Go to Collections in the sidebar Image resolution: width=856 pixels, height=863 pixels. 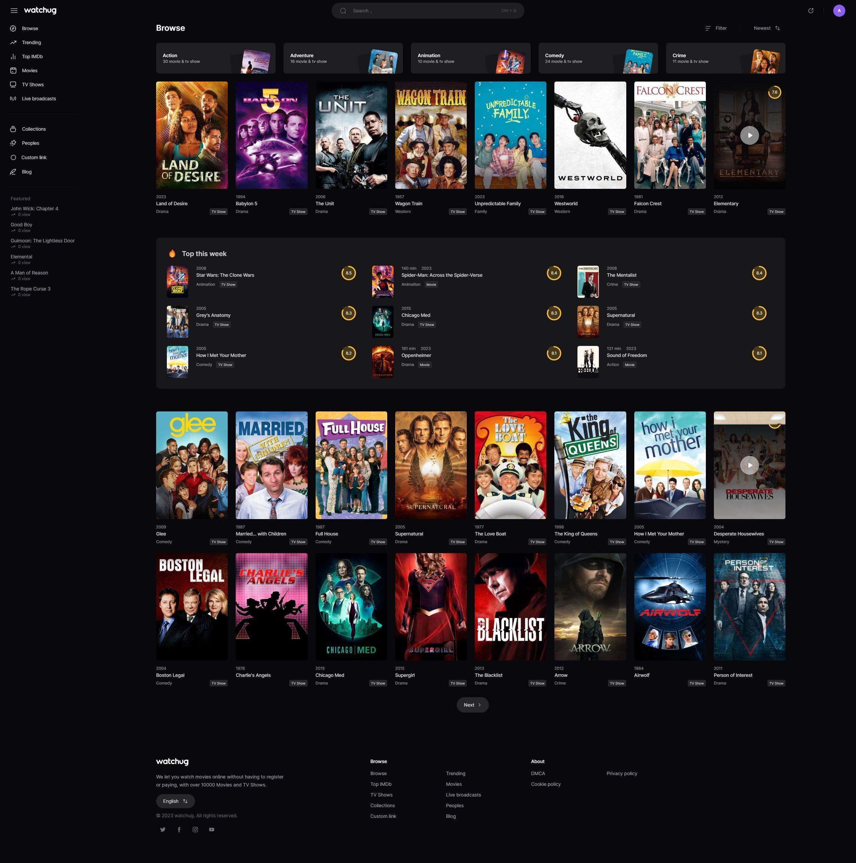[x=33, y=129]
